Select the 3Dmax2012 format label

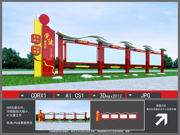click(x=111, y=96)
